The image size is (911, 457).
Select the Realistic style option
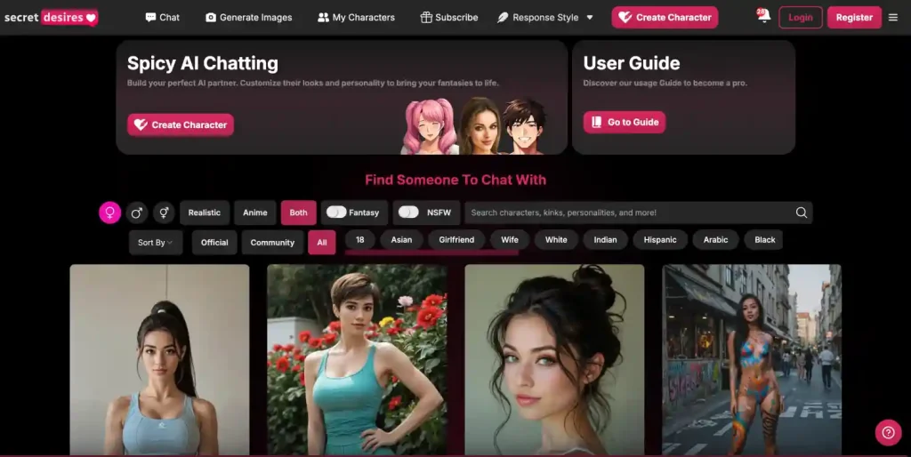[x=205, y=212]
